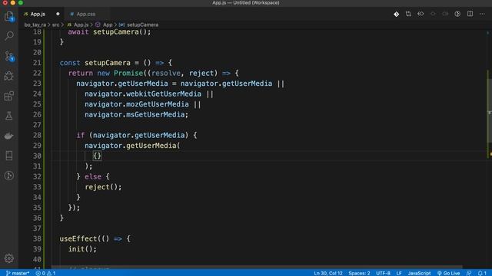Click the feedback icon in status bar

click(469, 273)
